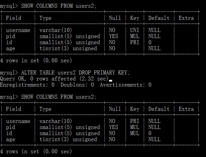Click the varchar(10) type in second table

pos(56,121)
